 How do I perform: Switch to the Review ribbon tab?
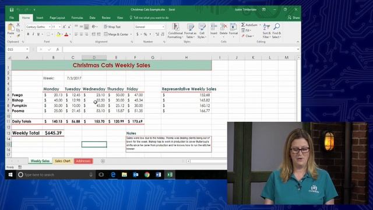(x=106, y=17)
